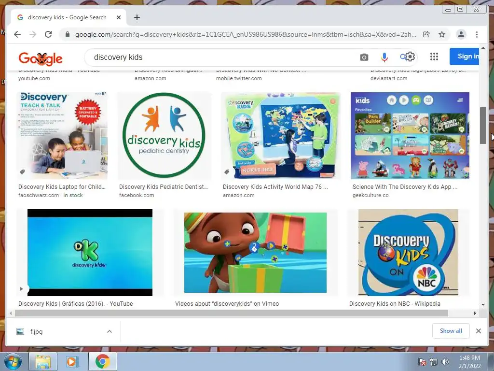Viewport: 494px width, 371px height.
Task: Open the pediatric dentistry logo image
Action: click(x=164, y=136)
